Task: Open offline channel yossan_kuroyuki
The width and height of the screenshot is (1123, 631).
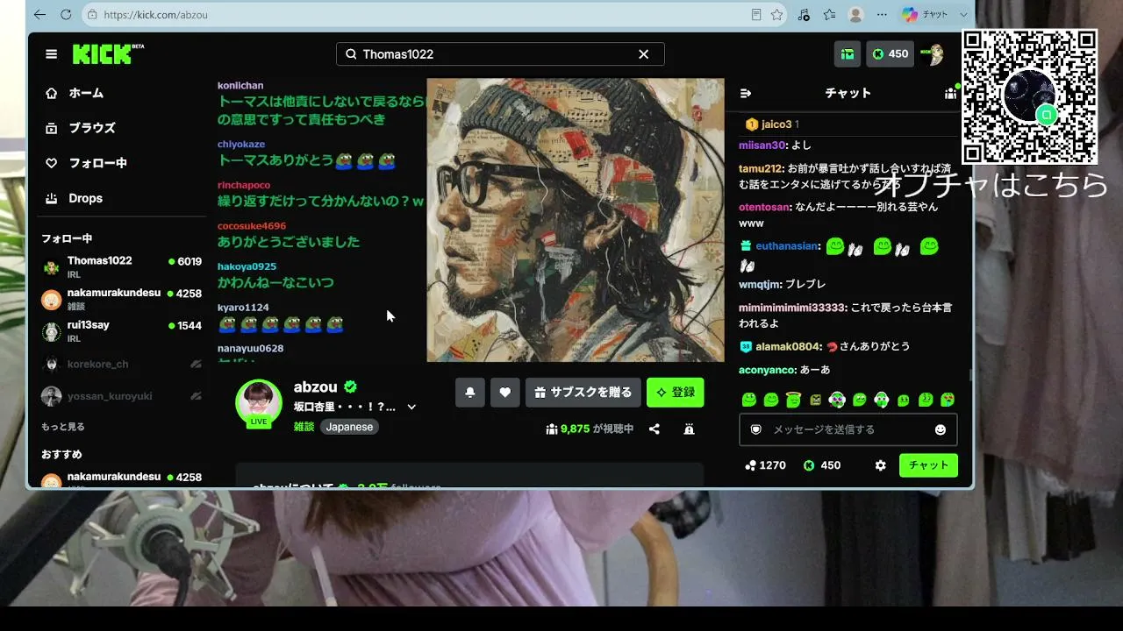Action: point(122,396)
